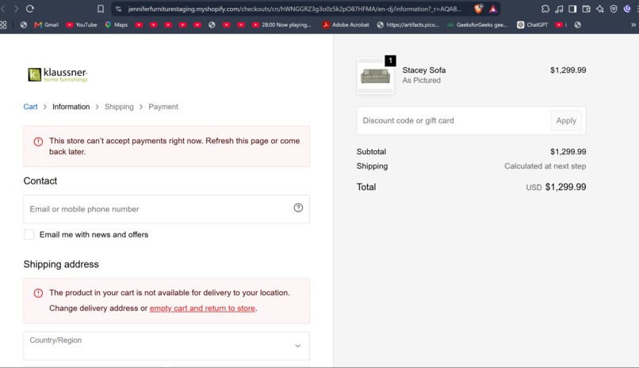Click the 'Stacey Sofa' product name
Viewport: 639px width, 368px height.
click(424, 70)
